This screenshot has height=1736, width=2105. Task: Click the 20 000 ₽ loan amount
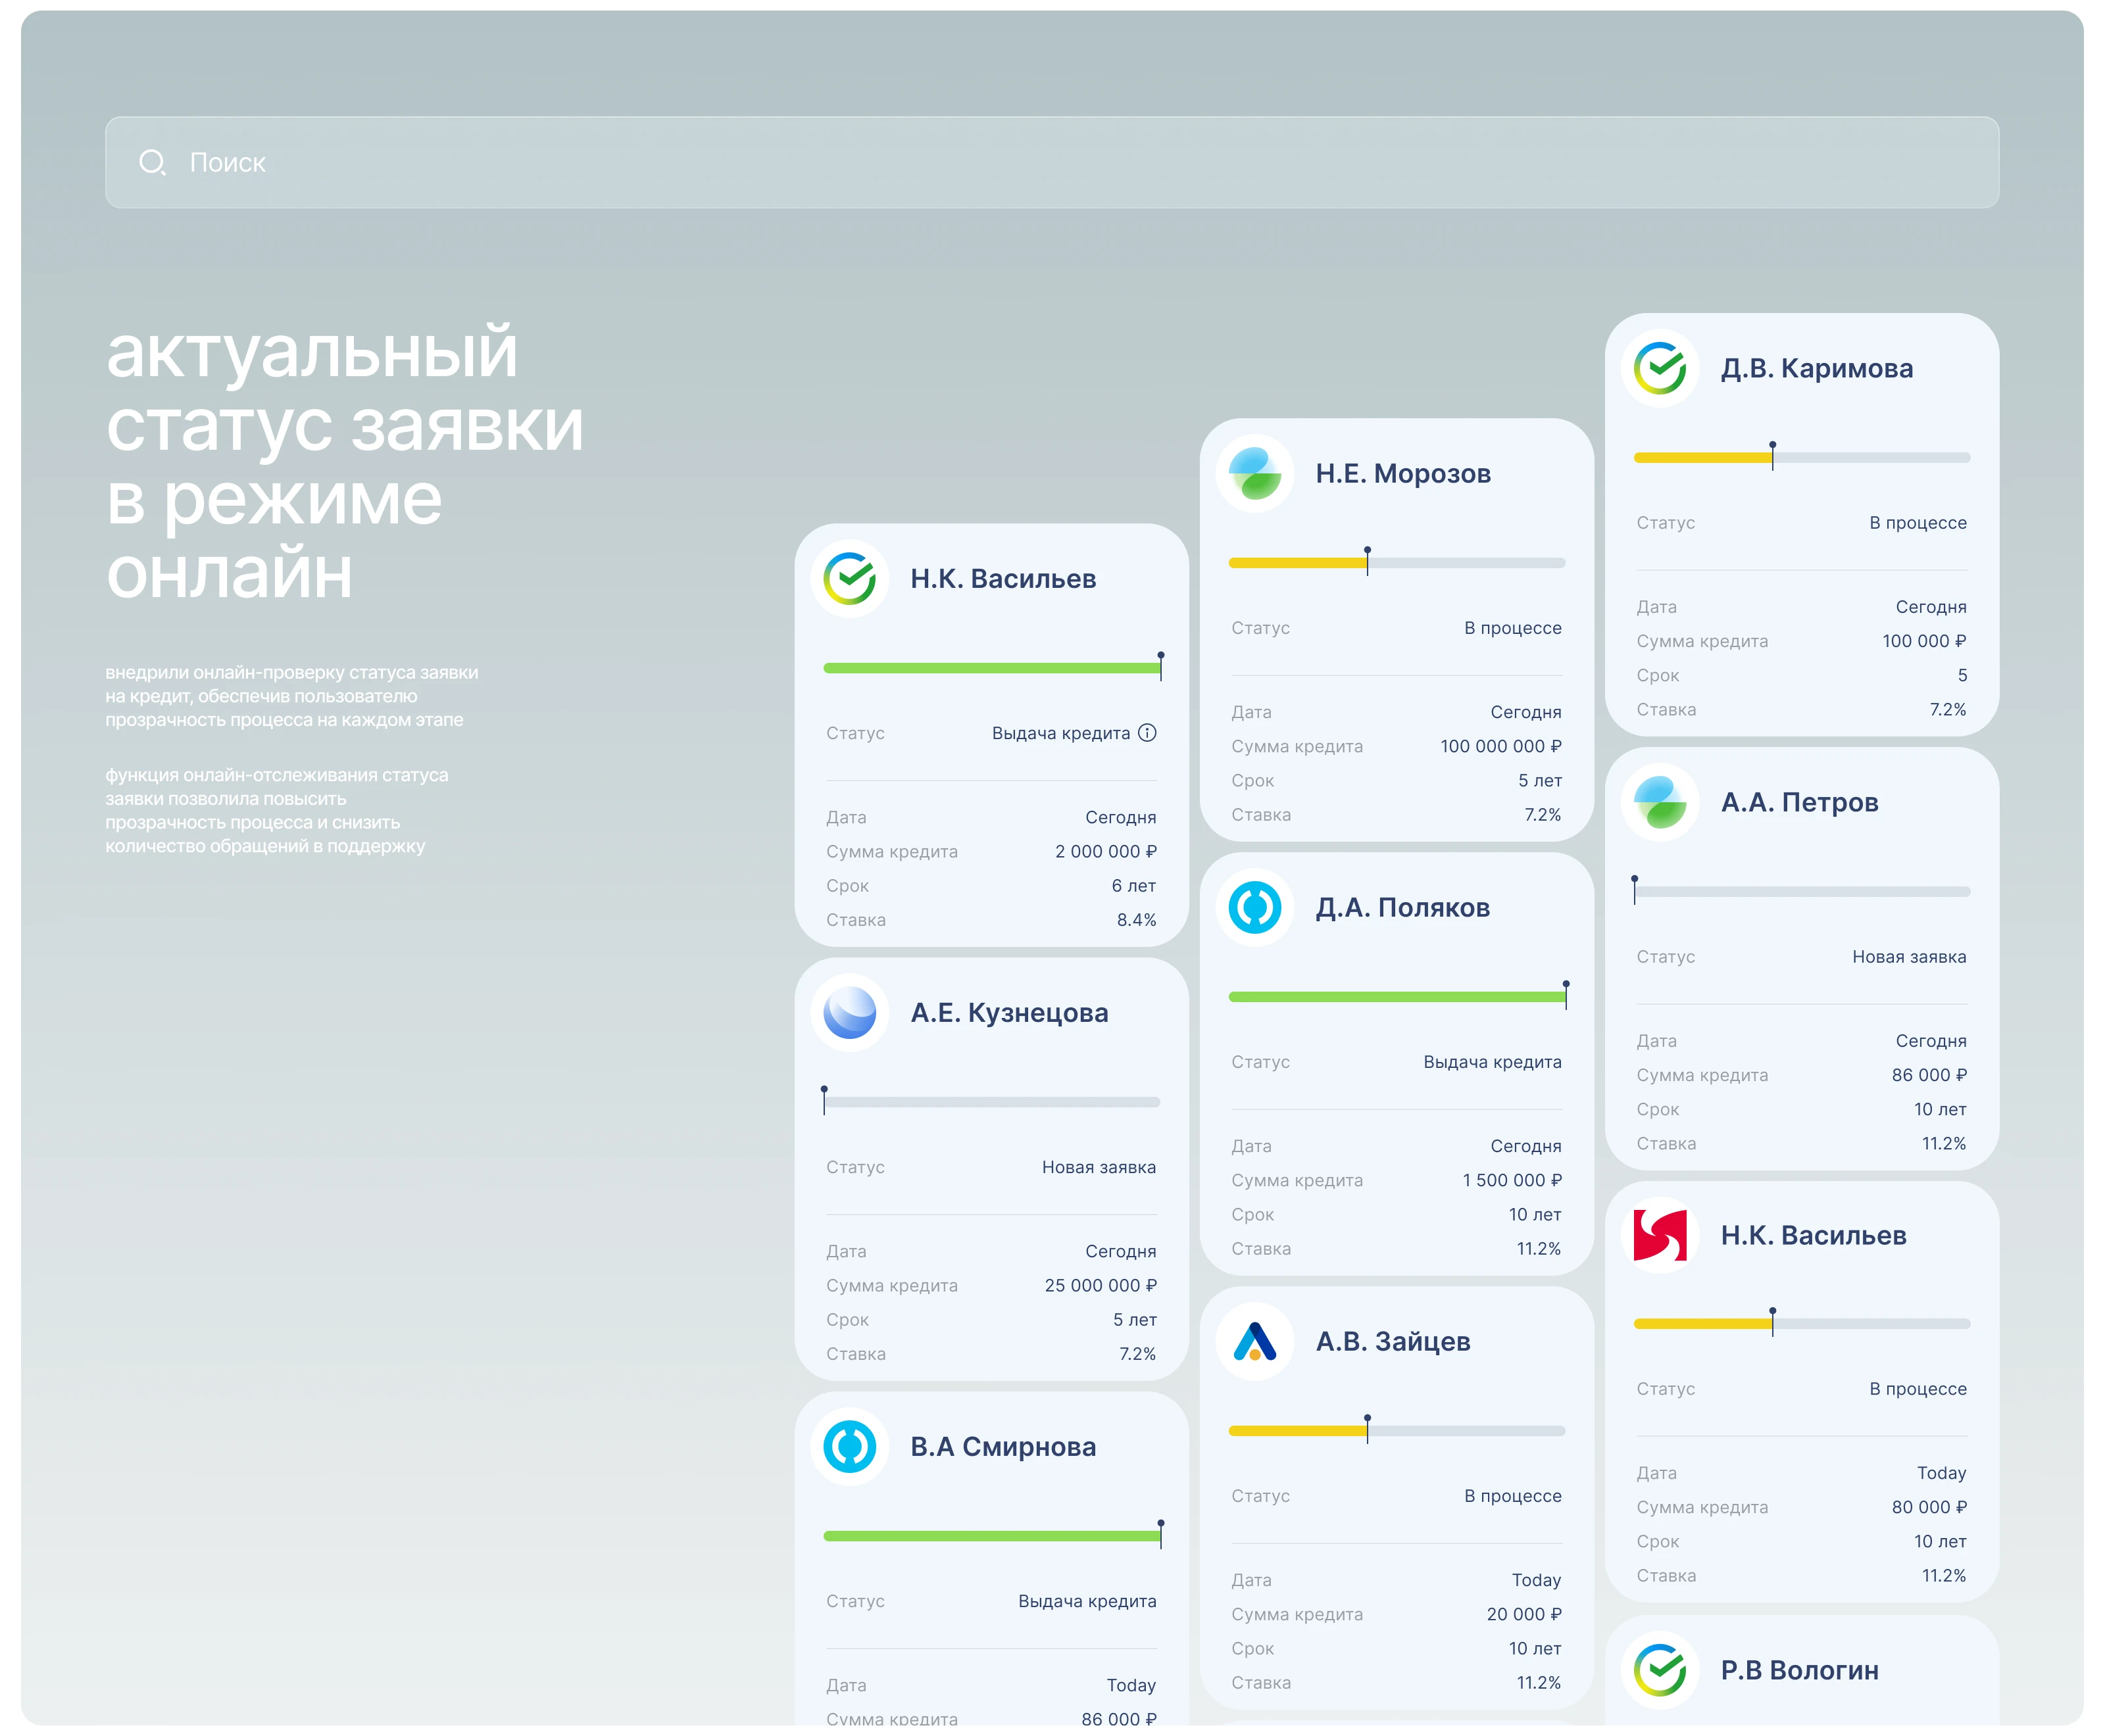click(1523, 1614)
